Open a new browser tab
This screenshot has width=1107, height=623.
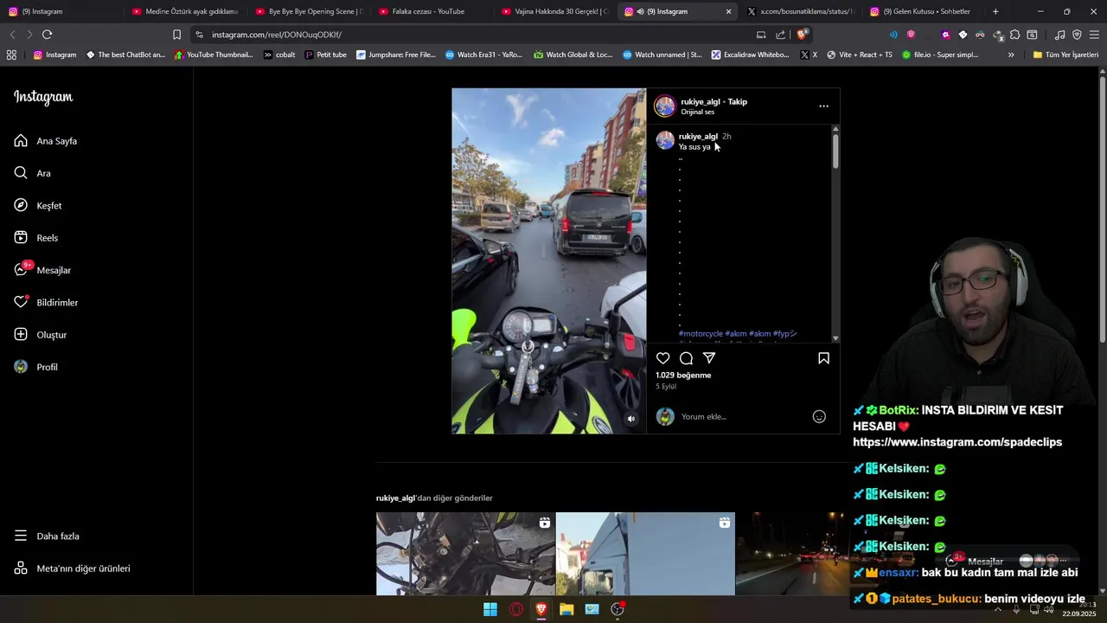click(x=995, y=11)
